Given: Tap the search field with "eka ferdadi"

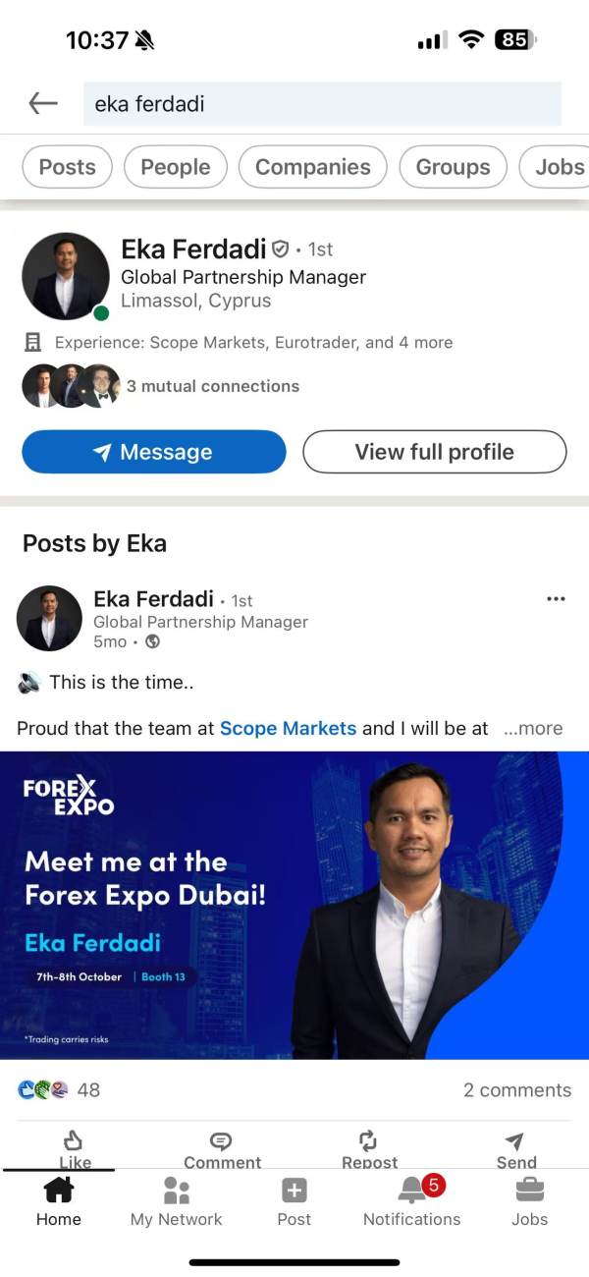Looking at the screenshot, I should (x=322, y=103).
